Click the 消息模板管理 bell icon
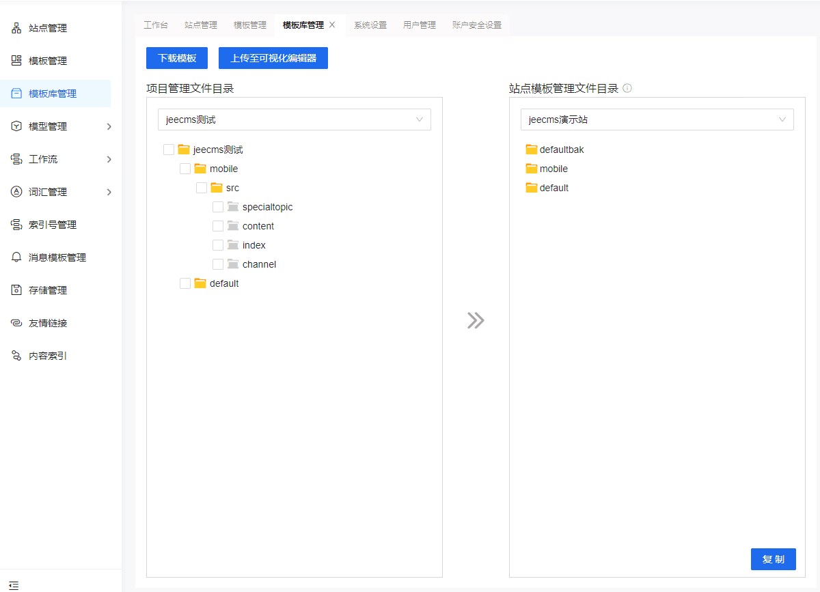820x592 pixels. tap(16, 257)
